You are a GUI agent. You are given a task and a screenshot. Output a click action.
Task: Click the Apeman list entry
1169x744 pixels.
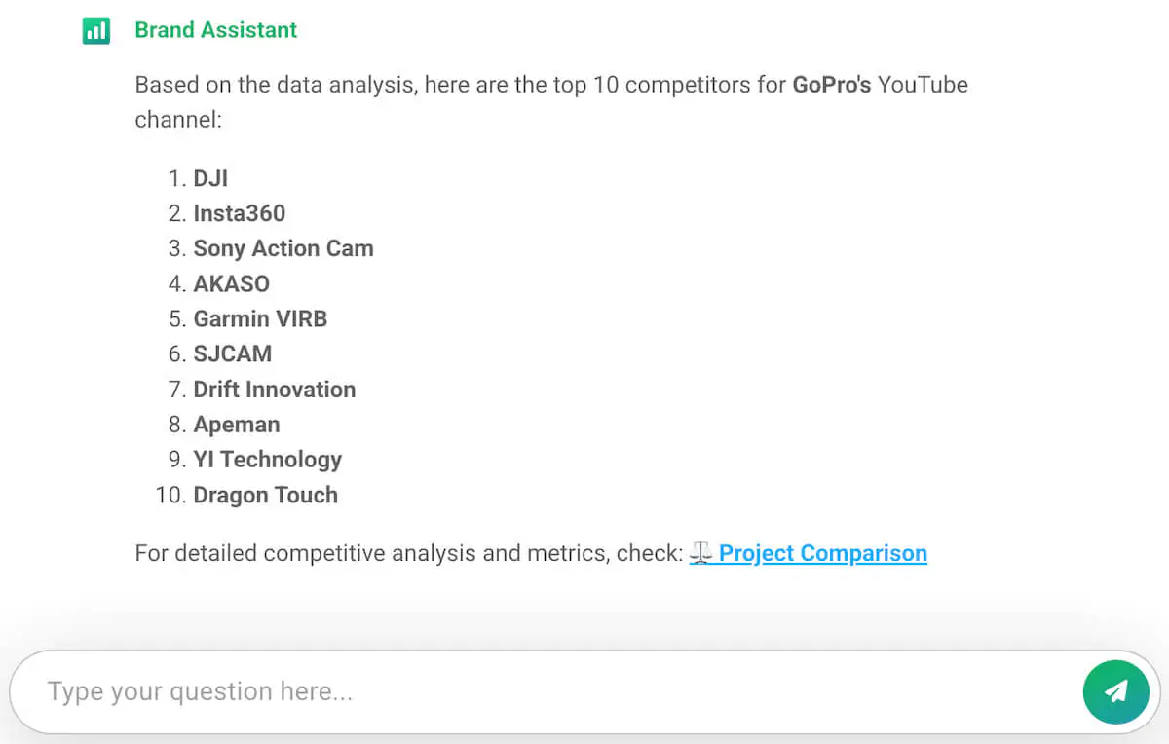[x=237, y=424]
